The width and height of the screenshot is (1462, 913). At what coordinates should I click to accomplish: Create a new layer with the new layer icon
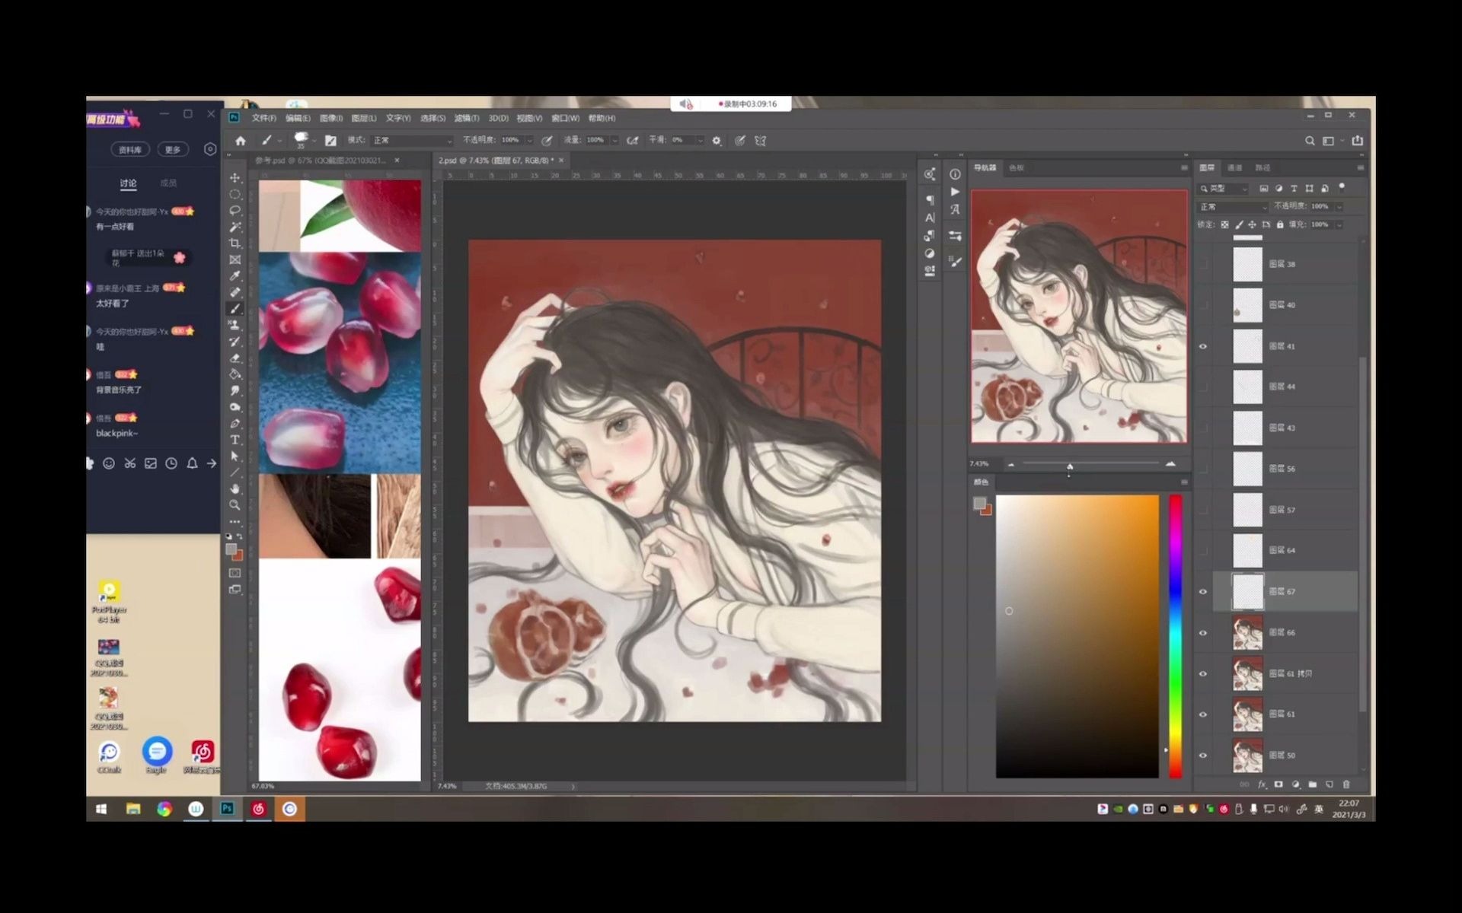(x=1330, y=784)
